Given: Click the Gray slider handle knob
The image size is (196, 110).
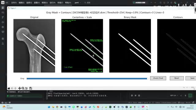Looking at the screenshot, I should click(148, 79).
